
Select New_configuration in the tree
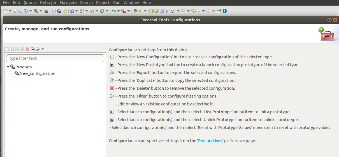coord(37,73)
